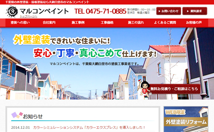Open お客様の声 menu item

pos(194,22)
